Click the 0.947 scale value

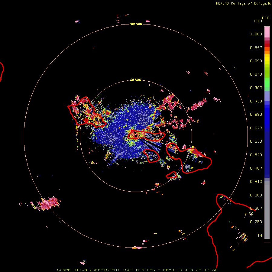[256, 47]
